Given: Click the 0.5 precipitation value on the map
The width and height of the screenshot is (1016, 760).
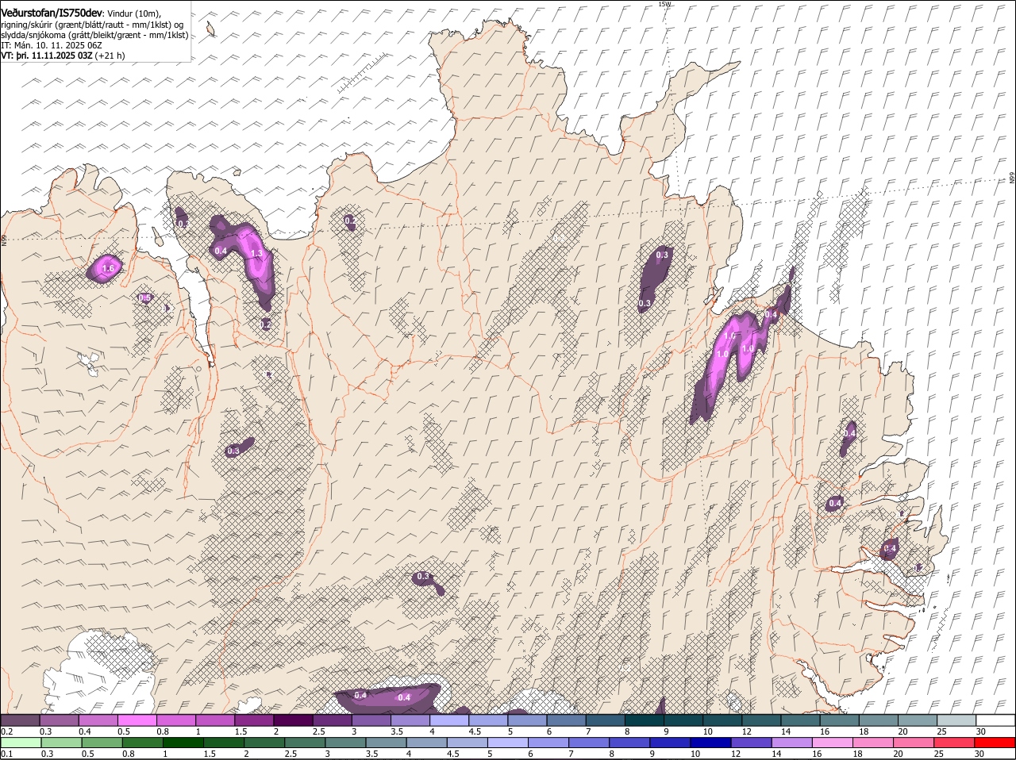Looking at the screenshot, I should [145, 298].
